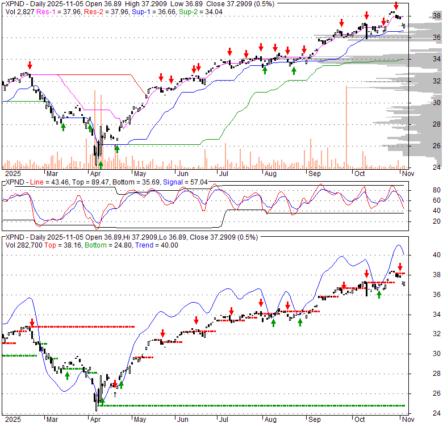Image resolution: width=443 pixels, height=423 pixels.
Task: Click the green arrow at April bottom in lower chart
Action: 103,402
